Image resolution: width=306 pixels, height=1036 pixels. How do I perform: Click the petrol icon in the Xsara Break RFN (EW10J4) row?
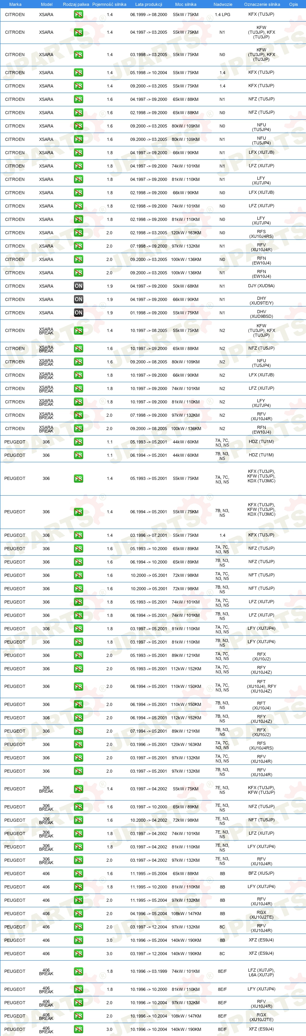point(79,428)
